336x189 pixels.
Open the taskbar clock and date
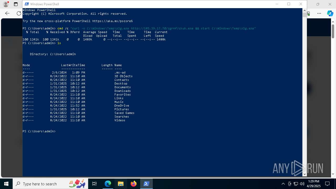[x=313, y=184]
